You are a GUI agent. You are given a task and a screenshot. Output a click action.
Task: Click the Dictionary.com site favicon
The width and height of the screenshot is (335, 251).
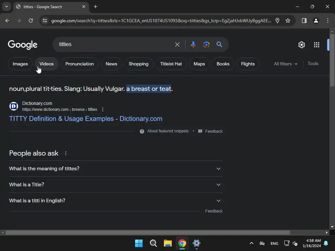(x=14, y=106)
